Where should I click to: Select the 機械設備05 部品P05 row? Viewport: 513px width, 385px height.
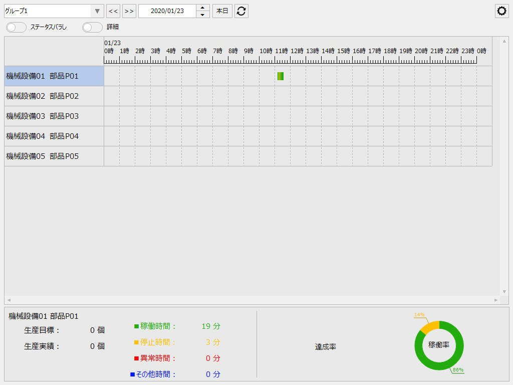(50, 156)
